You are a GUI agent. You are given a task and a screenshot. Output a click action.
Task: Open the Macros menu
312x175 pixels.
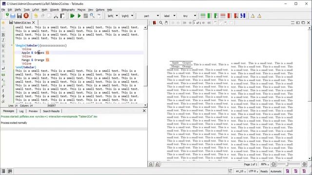[x=81, y=10]
